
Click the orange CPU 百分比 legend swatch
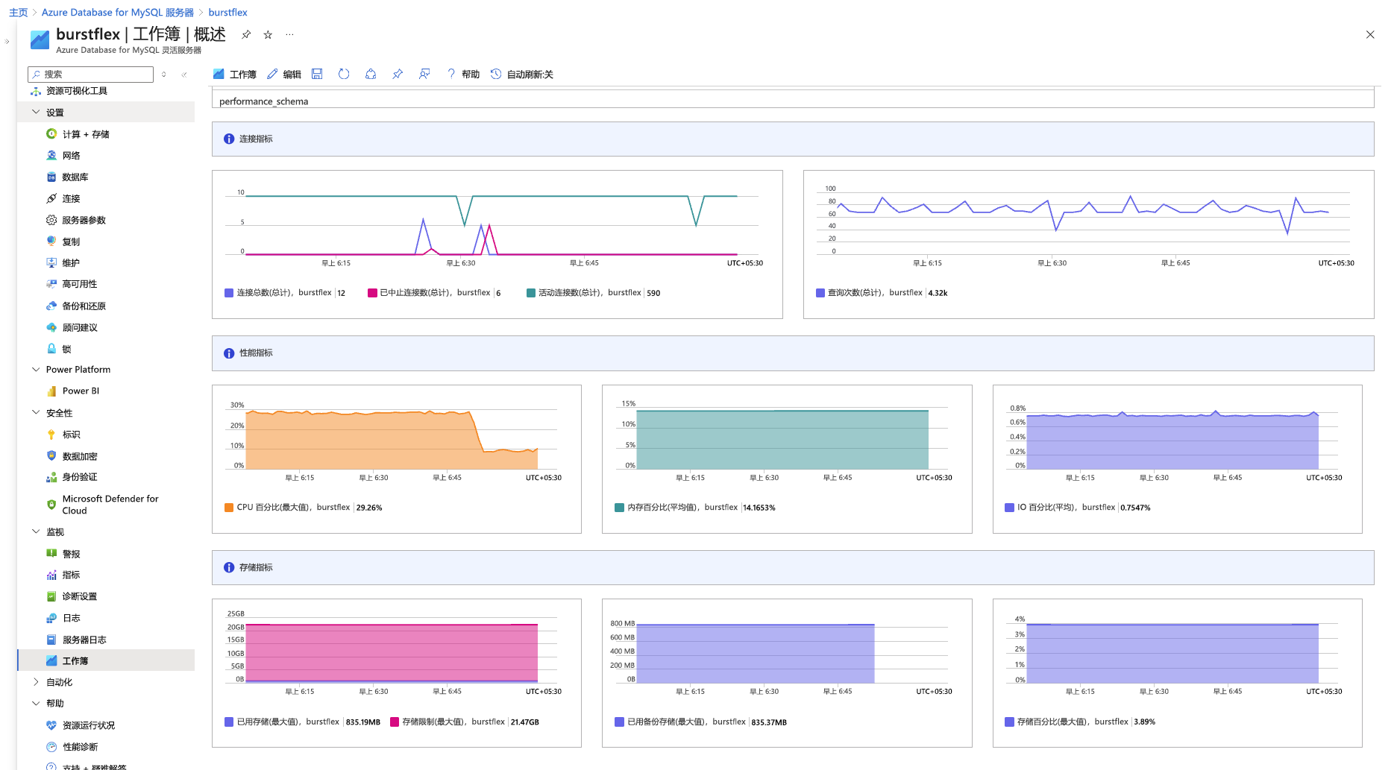[229, 508]
